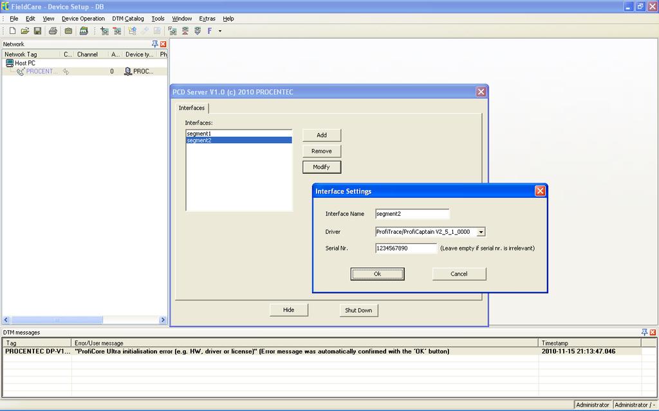Click the Remove interface button
The width and height of the screenshot is (659, 411).
point(322,151)
